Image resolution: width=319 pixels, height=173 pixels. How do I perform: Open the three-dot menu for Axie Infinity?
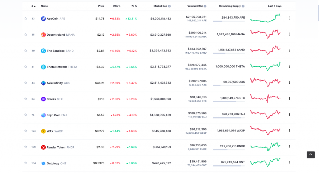click(x=289, y=82)
